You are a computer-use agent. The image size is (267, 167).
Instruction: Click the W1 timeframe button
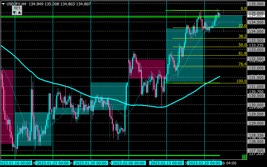click(x=17, y=8)
